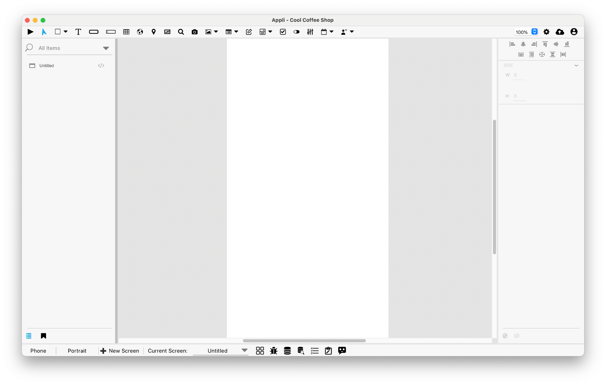Select the Image component tool
This screenshot has height=385, width=606.
pyautogui.click(x=208, y=32)
